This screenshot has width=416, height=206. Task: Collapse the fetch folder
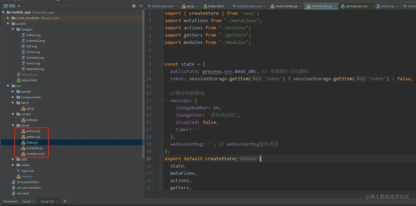coord(13,103)
